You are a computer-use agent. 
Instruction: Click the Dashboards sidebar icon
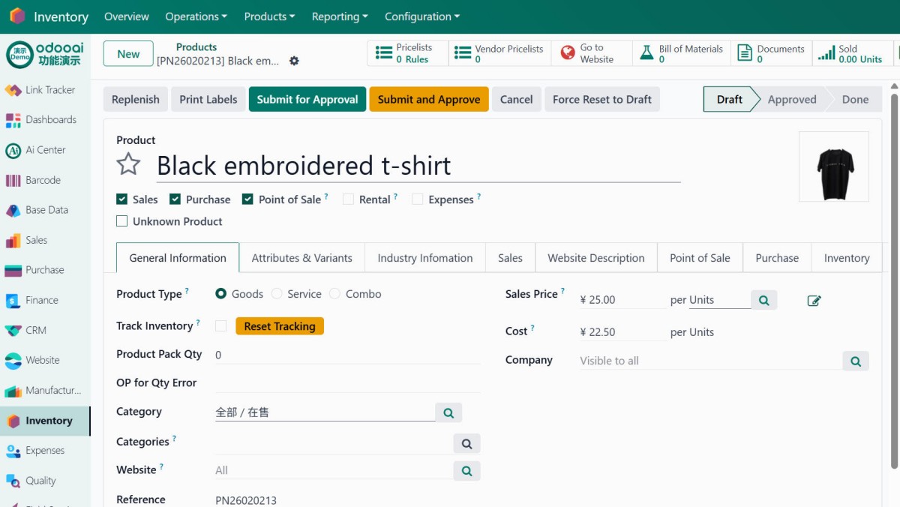coord(13,120)
